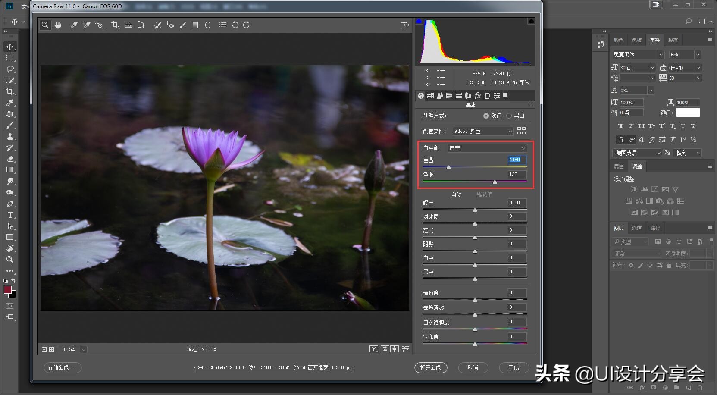Click the 色温 slider handle
The width and height of the screenshot is (717, 395).
tap(448, 167)
